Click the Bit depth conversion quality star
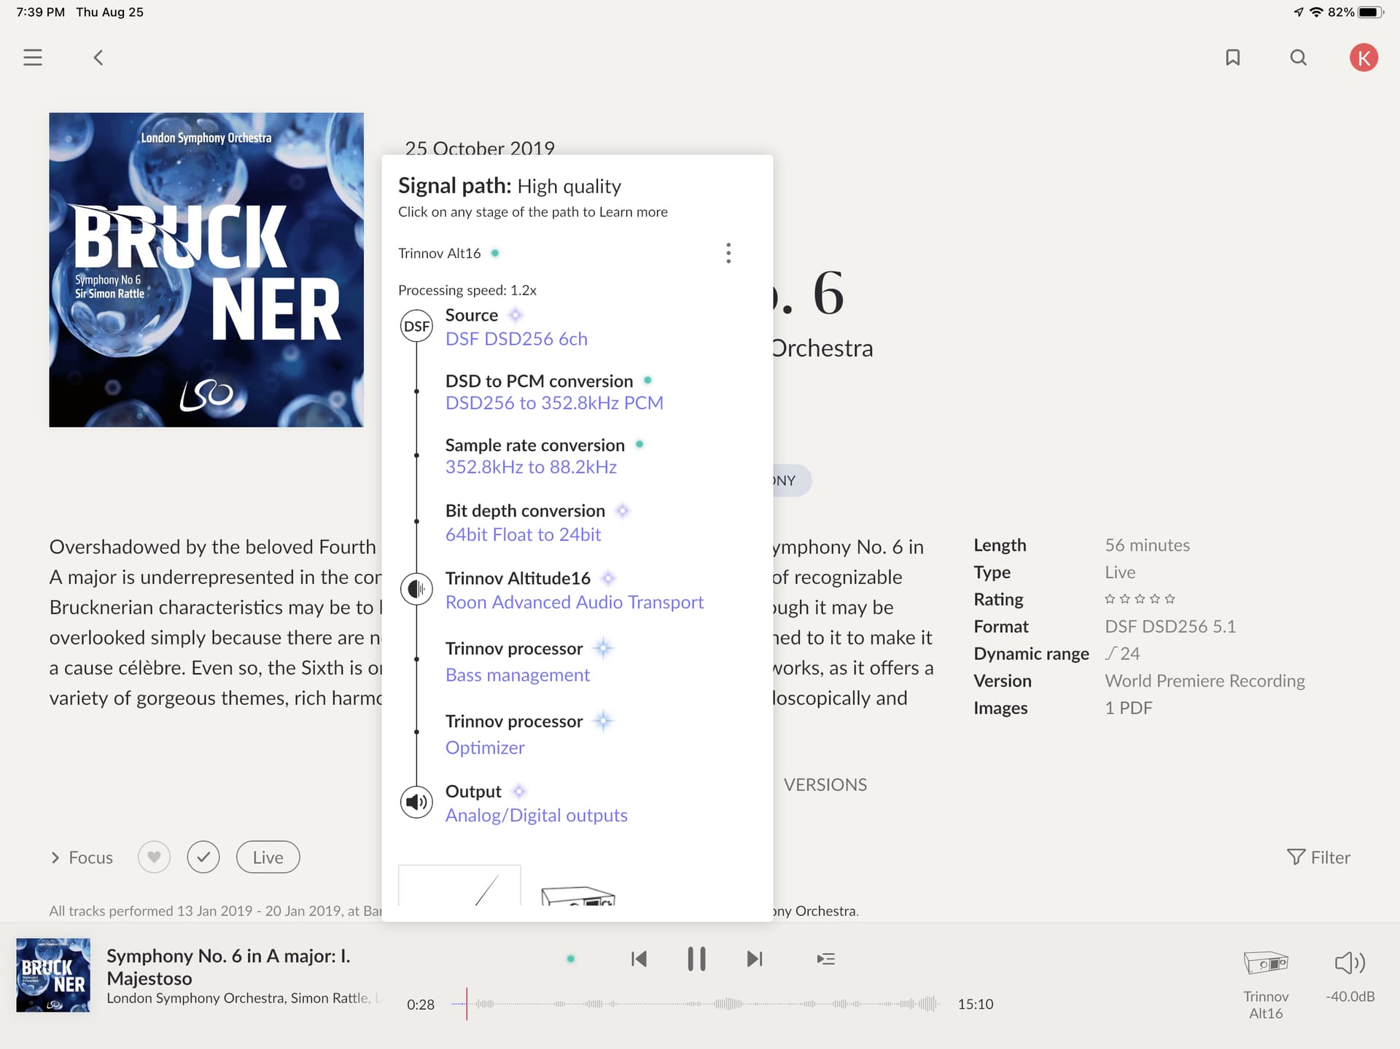Image resolution: width=1400 pixels, height=1049 pixels. tap(623, 510)
